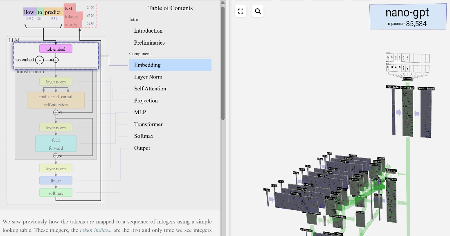Click the fullscreen expand icon
Image resolution: width=450 pixels, height=236 pixels.
(241, 11)
